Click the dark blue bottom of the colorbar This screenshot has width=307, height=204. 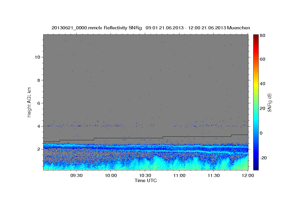[x=256, y=167]
